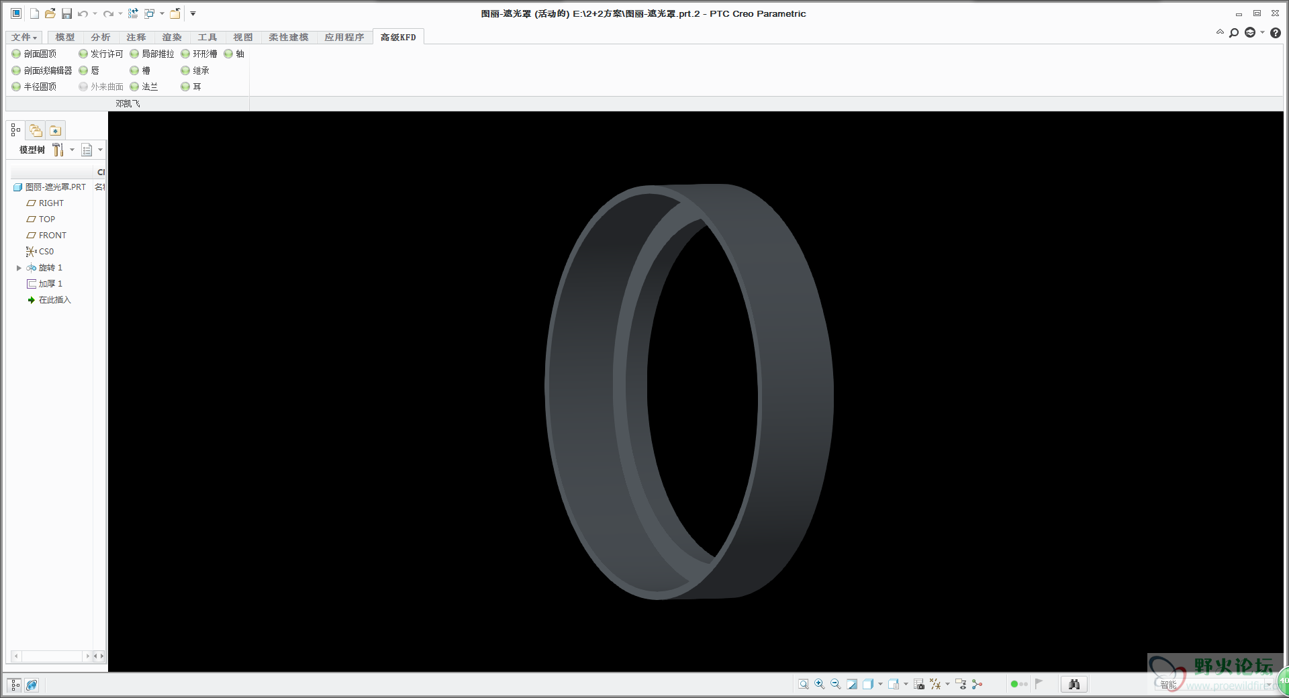Click the Repaint icon in bottom toolbar
This screenshot has height=698, width=1289.
[851, 684]
